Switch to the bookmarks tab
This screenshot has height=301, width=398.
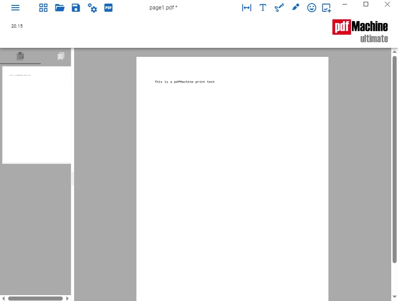pyautogui.click(x=61, y=56)
